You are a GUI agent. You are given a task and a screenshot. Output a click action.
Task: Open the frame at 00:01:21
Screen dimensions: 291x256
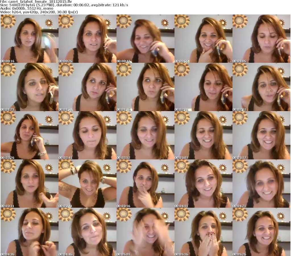[x=30, y=87]
